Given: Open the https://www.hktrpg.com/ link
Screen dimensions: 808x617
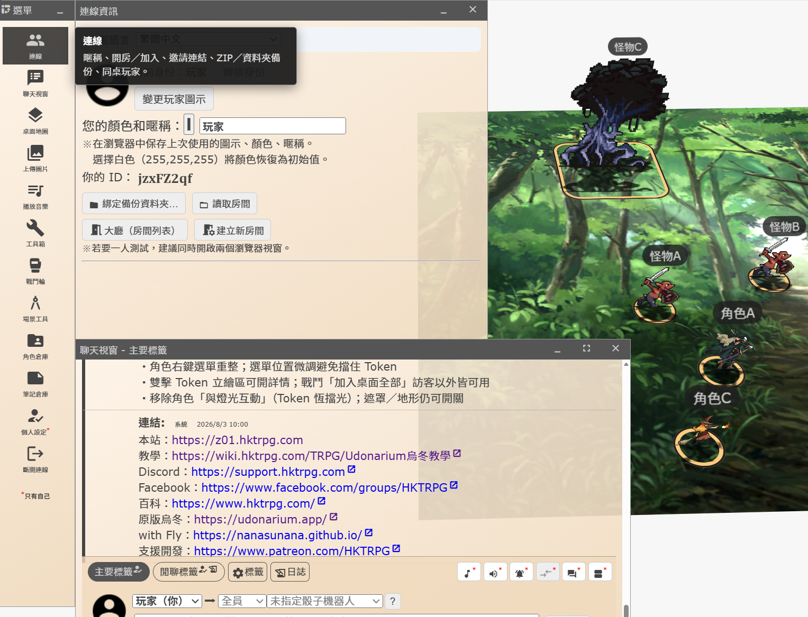Looking at the screenshot, I should [x=243, y=503].
